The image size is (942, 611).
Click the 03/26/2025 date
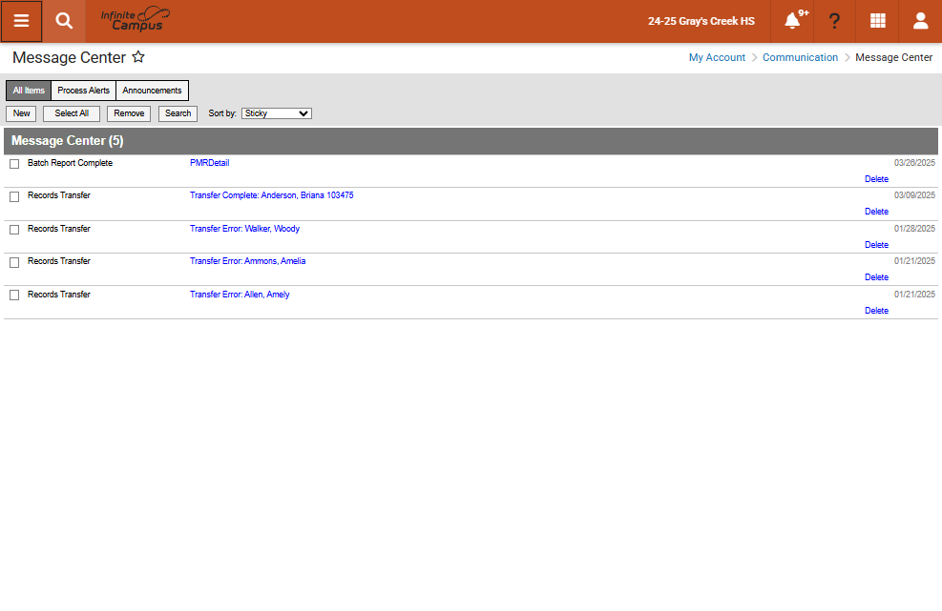(914, 163)
